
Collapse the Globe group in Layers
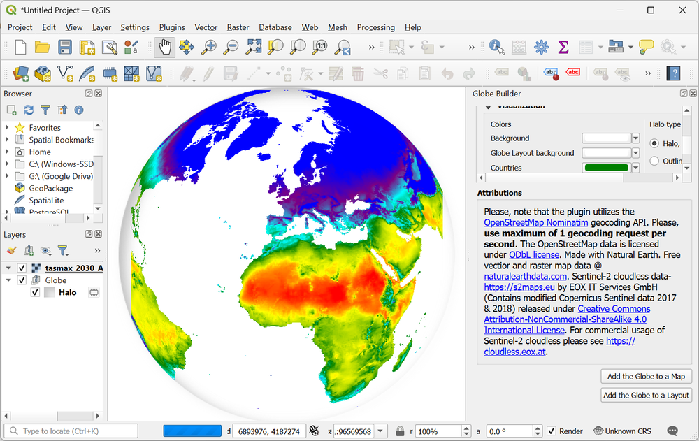point(8,280)
